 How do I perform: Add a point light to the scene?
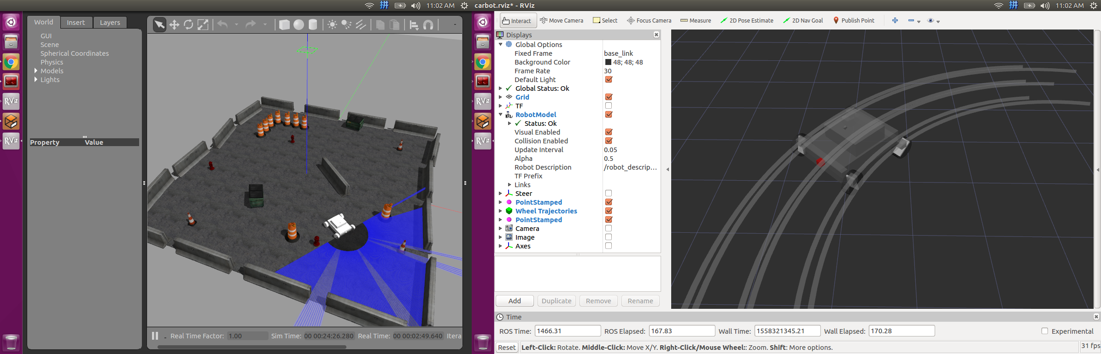click(332, 25)
